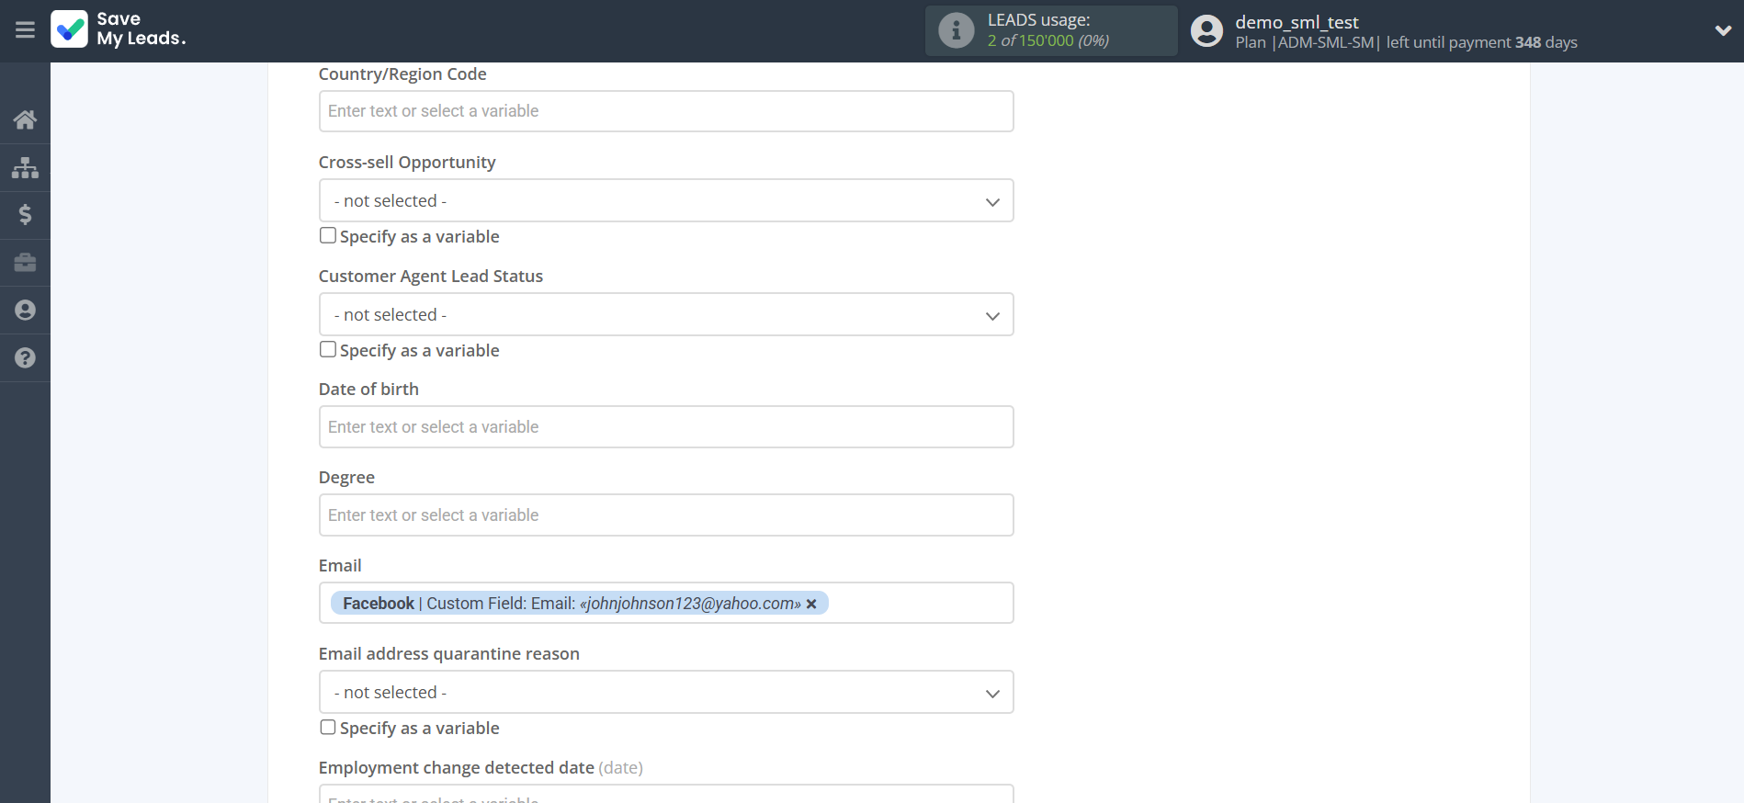
Task: Expand the Cross-sell Opportunity dropdown
Action: point(665,200)
